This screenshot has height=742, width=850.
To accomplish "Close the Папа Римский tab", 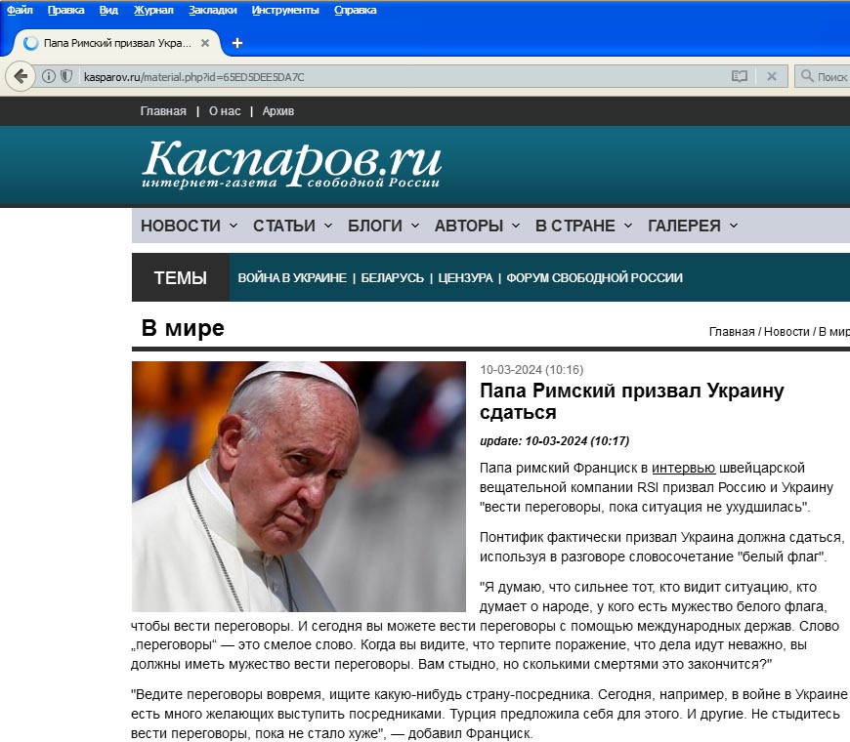I will point(205,43).
